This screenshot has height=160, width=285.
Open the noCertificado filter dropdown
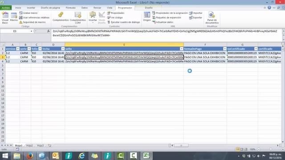click(x=256, y=49)
